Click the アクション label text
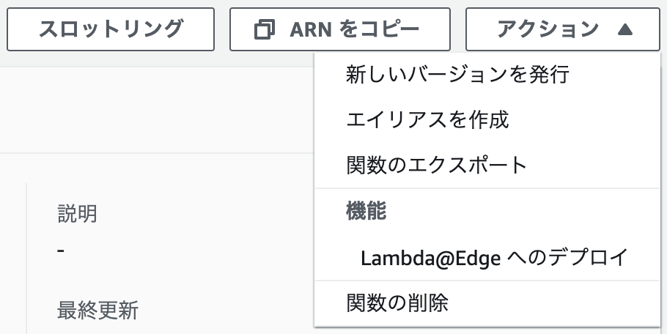The image size is (667, 334). [548, 29]
